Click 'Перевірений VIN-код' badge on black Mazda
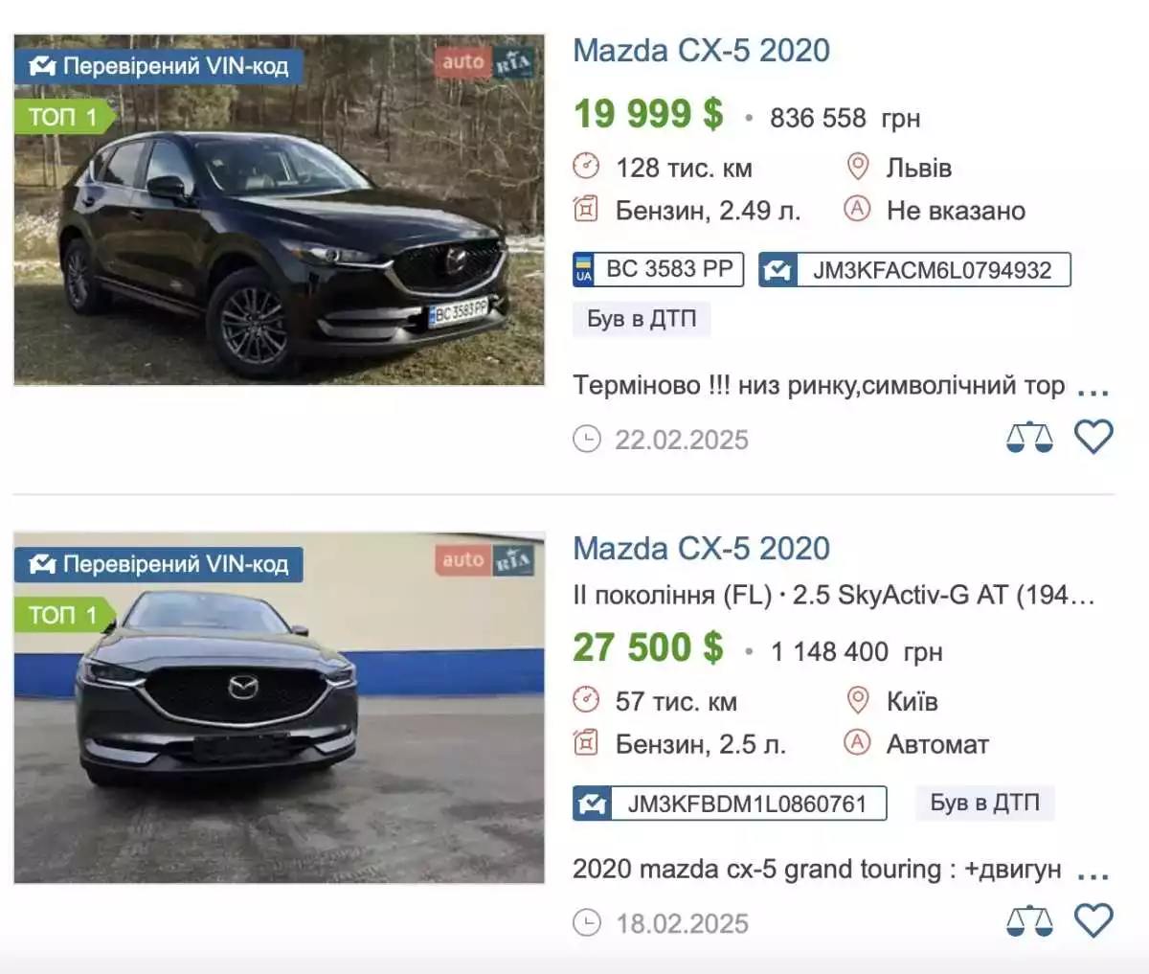 159,66
